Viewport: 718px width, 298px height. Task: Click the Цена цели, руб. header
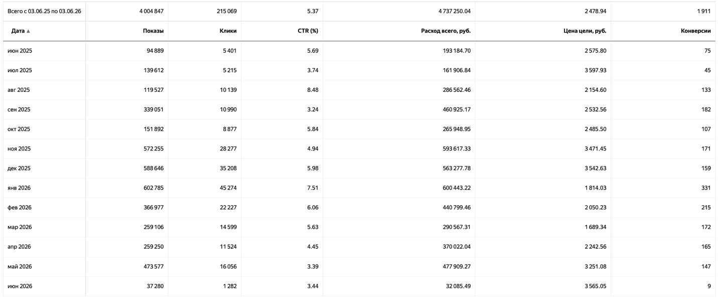pos(585,31)
